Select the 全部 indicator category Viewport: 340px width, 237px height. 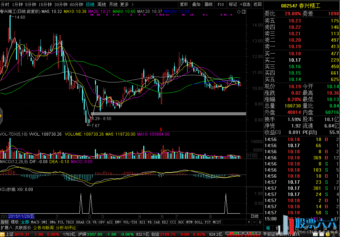pos(25,222)
